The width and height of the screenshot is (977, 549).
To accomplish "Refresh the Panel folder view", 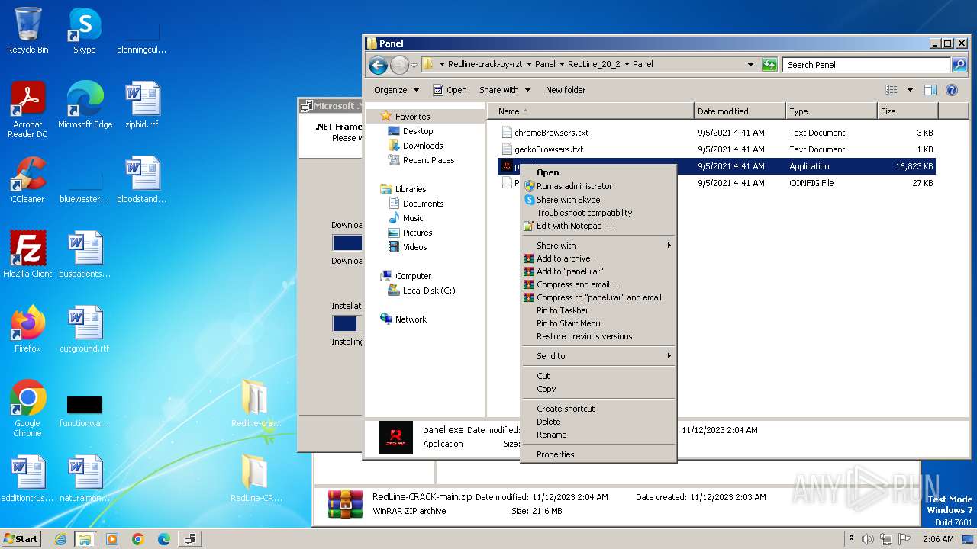I will point(769,65).
